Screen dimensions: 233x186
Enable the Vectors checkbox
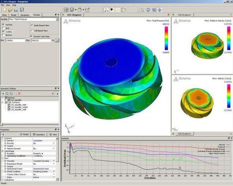point(3,35)
